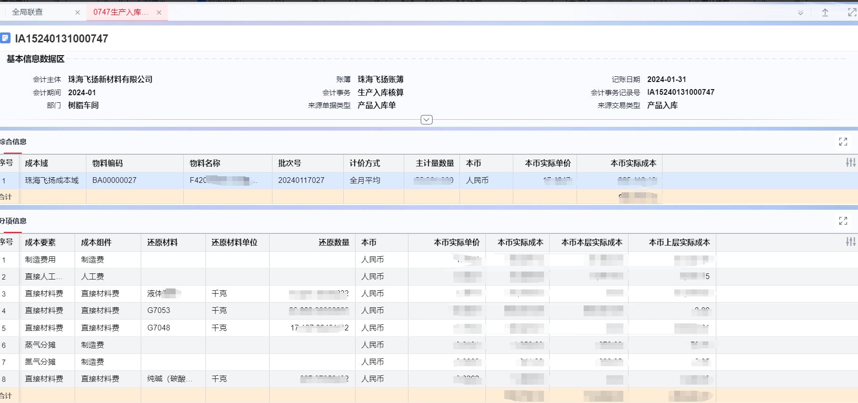
Task: Expand the page to fullscreen via top-right icon
Action: point(852,13)
